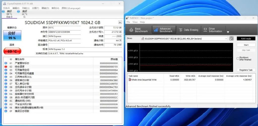Click the status icon for attribute 0B 启动-关闭循环次数
This screenshot has height=126, width=258.
6,97
